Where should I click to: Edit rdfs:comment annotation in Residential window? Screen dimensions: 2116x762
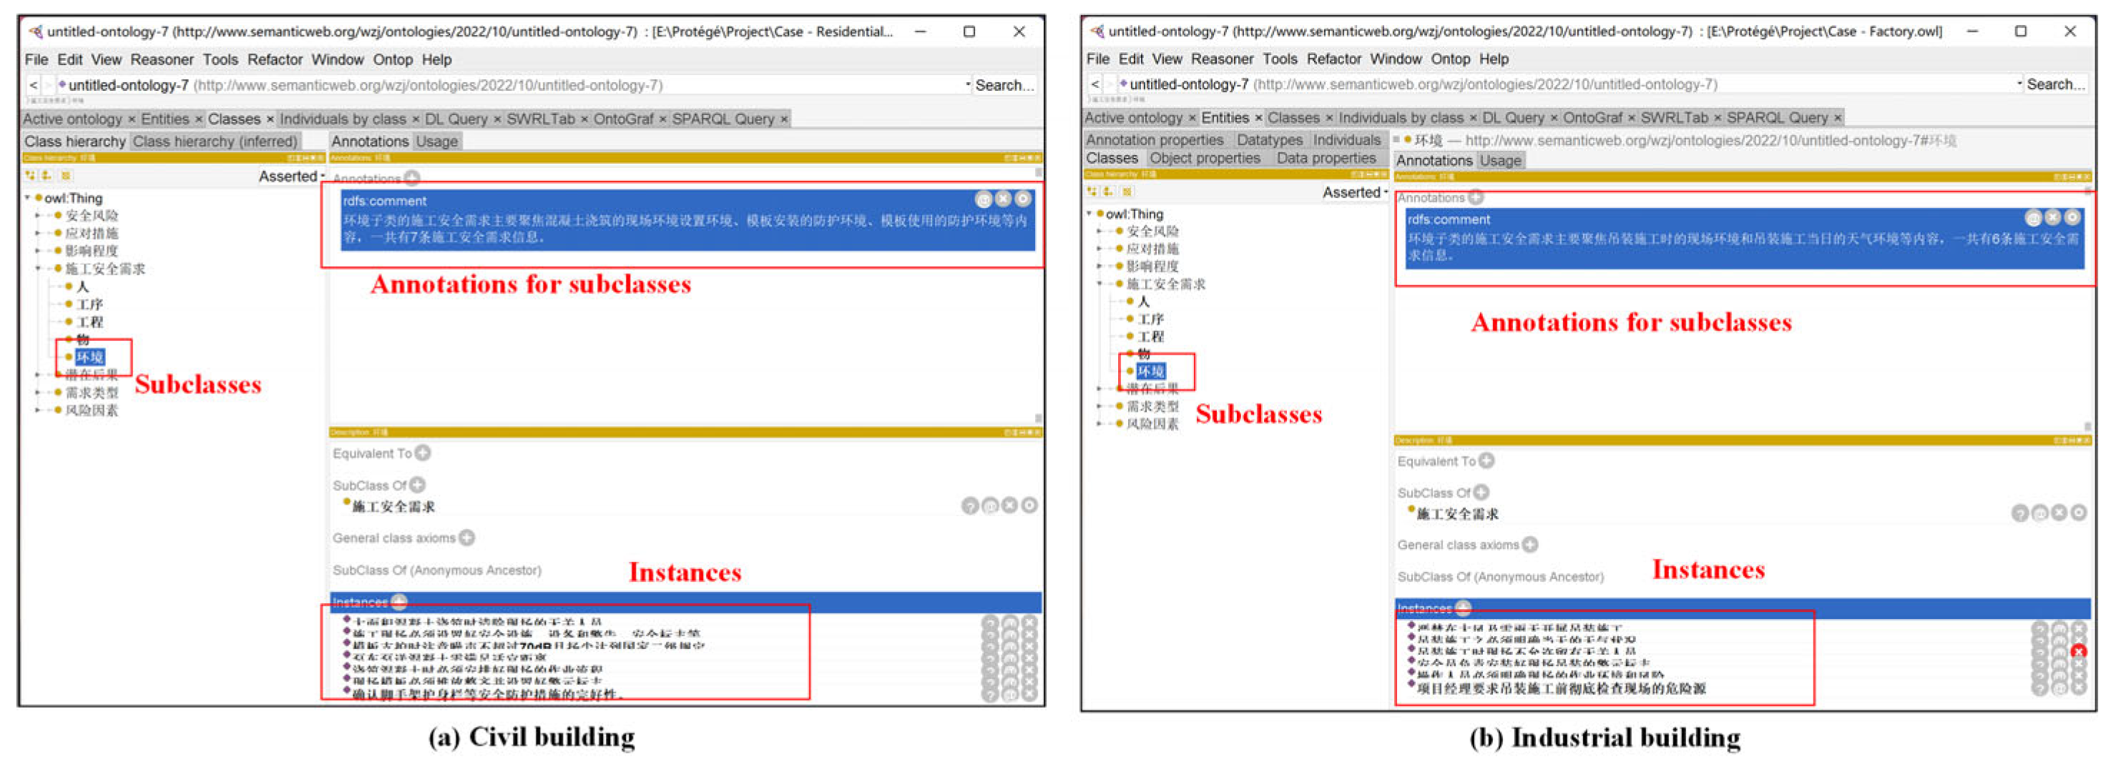[x=1023, y=199]
